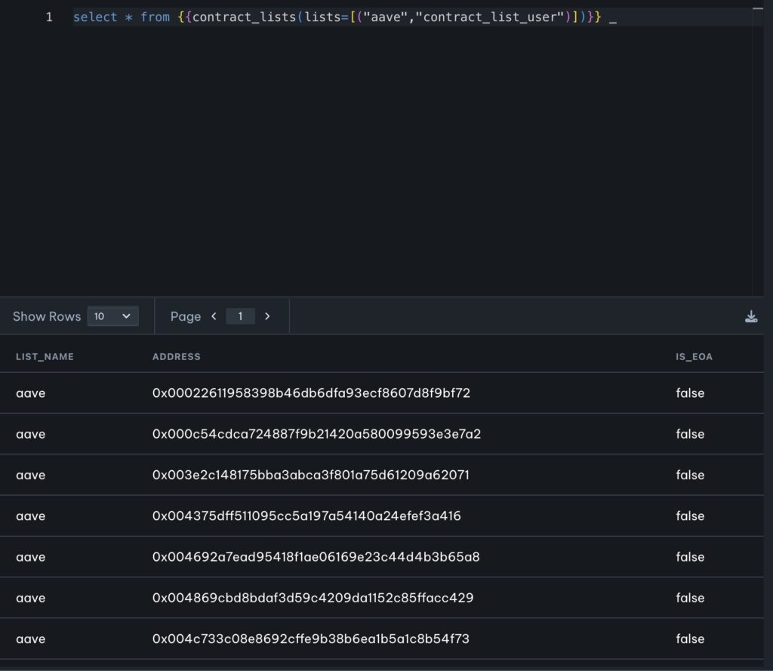The width and height of the screenshot is (773, 671).
Task: Select address starting with 0x004375df
Action: pyautogui.click(x=306, y=516)
